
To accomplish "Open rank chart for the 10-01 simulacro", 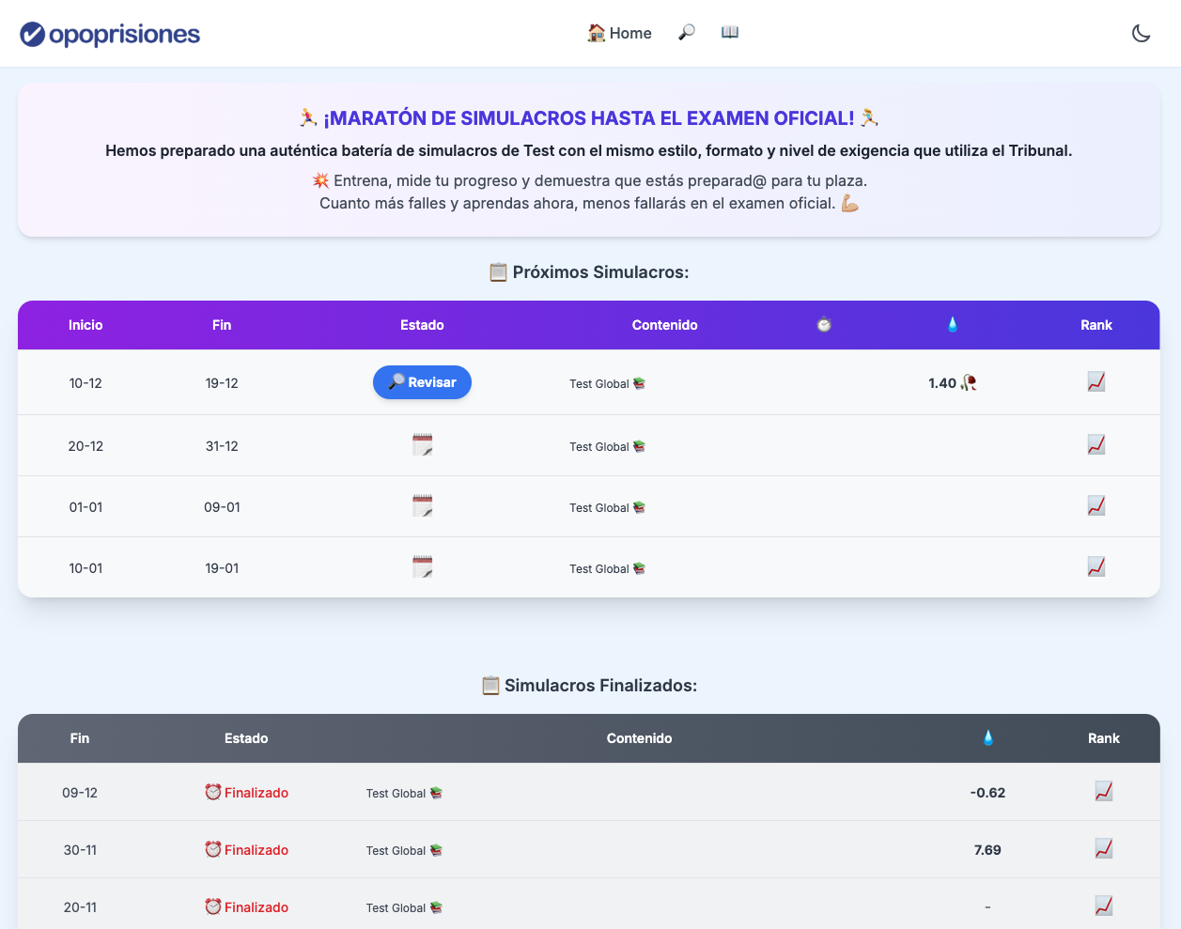I will 1096,567.
